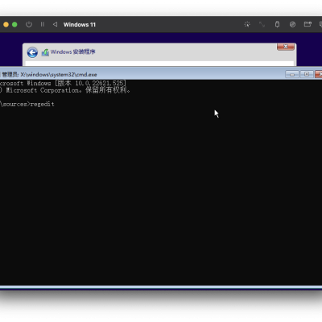
Task: Click the 'Microsoft Corporation' copyright line
Action: pyautogui.click(x=65, y=90)
